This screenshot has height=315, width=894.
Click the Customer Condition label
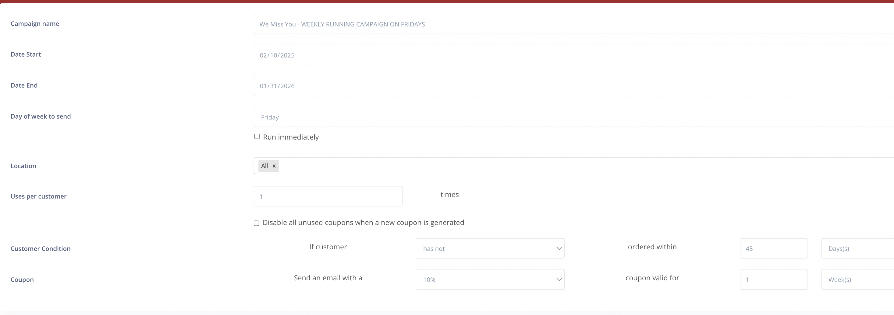(x=40, y=248)
